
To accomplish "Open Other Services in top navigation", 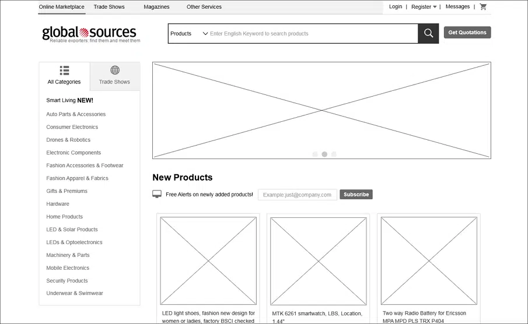I will (204, 7).
